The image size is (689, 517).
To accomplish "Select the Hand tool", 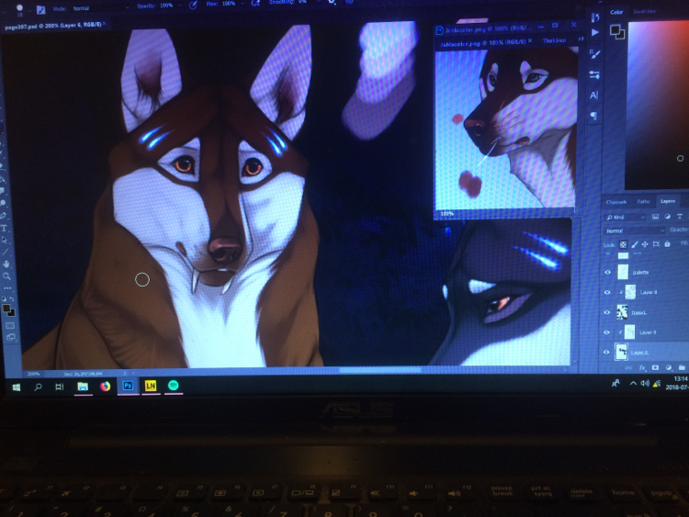I will point(6,264).
